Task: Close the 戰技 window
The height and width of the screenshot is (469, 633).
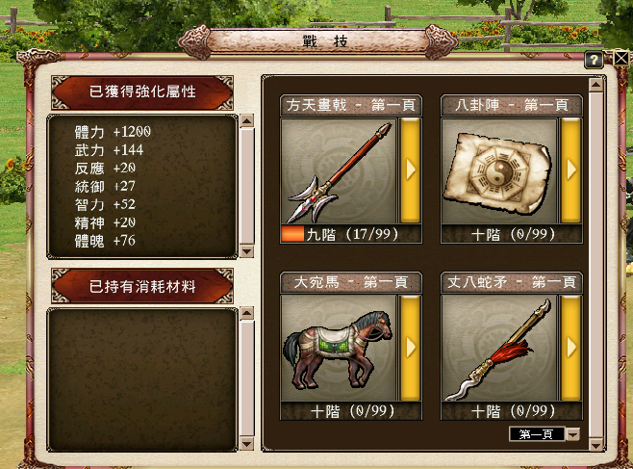Action: pyautogui.click(x=621, y=58)
